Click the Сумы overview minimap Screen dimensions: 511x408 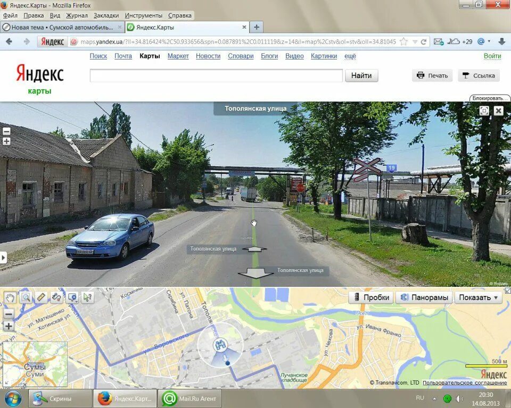coord(35,364)
